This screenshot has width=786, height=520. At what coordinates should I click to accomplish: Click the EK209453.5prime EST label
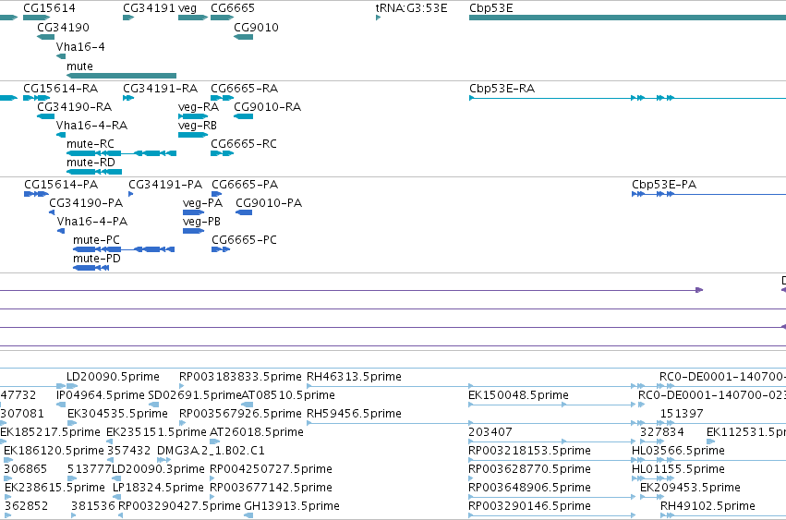coord(690,488)
